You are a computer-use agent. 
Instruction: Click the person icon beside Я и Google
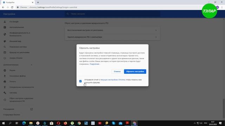click(x=5, y=22)
